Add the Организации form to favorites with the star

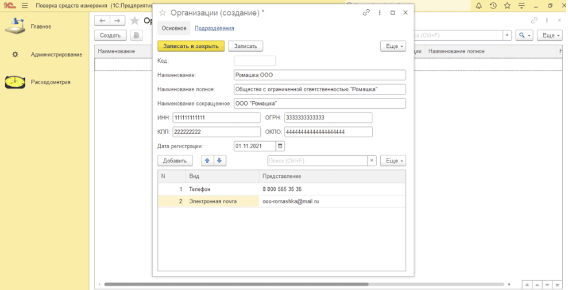point(163,12)
